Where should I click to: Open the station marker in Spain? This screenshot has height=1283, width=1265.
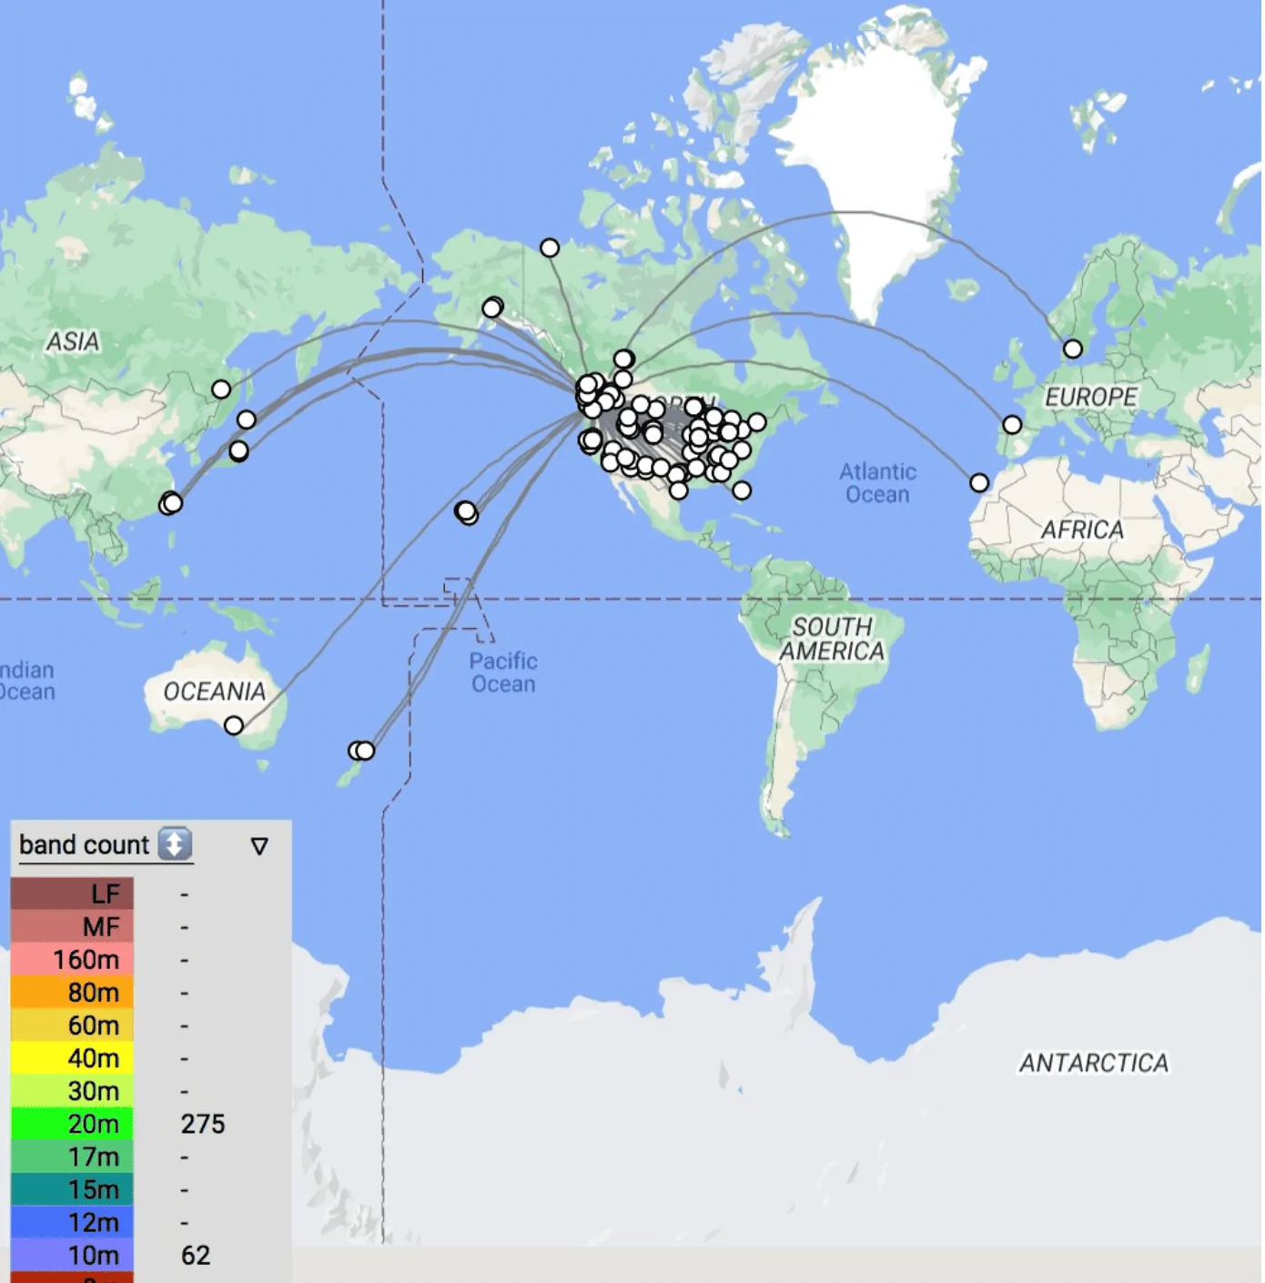[1012, 424]
